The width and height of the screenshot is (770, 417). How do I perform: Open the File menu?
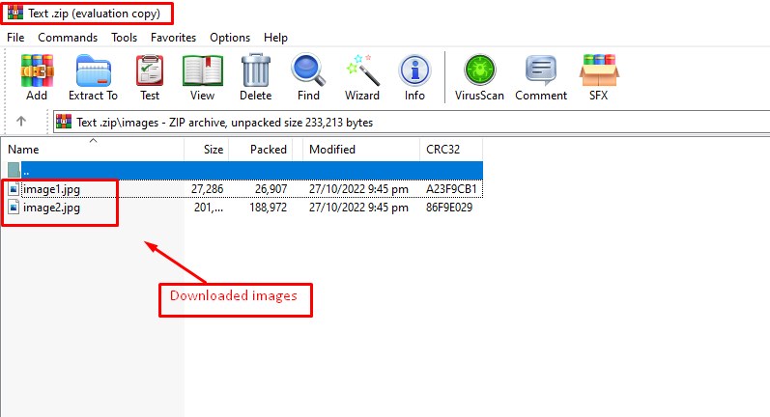pos(15,38)
